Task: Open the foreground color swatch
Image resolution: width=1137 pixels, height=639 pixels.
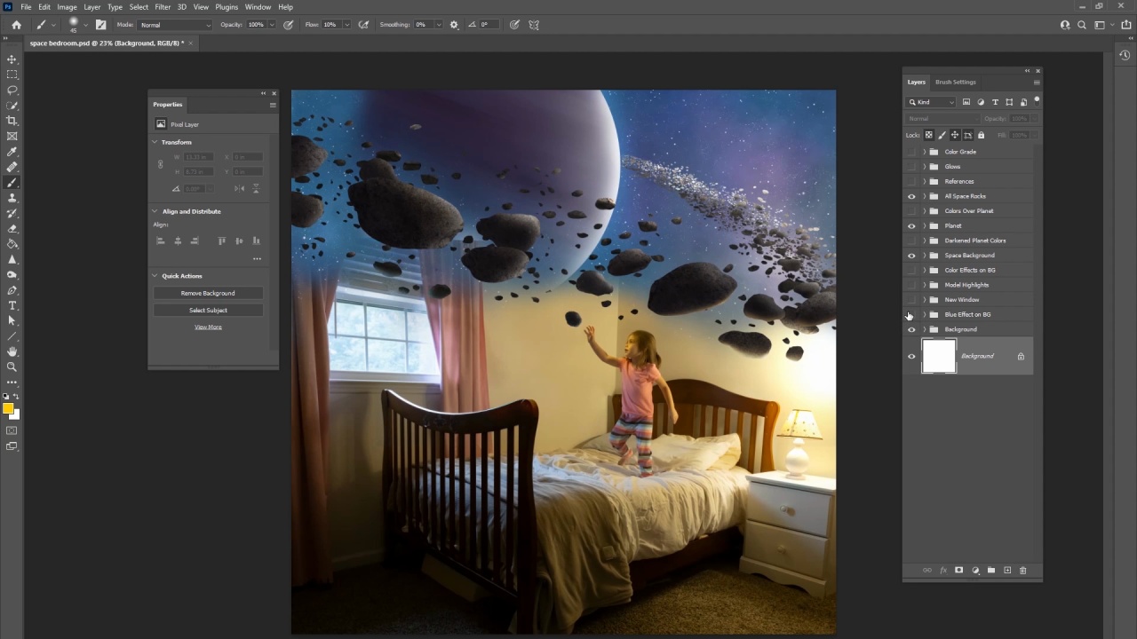Action: pos(8,408)
